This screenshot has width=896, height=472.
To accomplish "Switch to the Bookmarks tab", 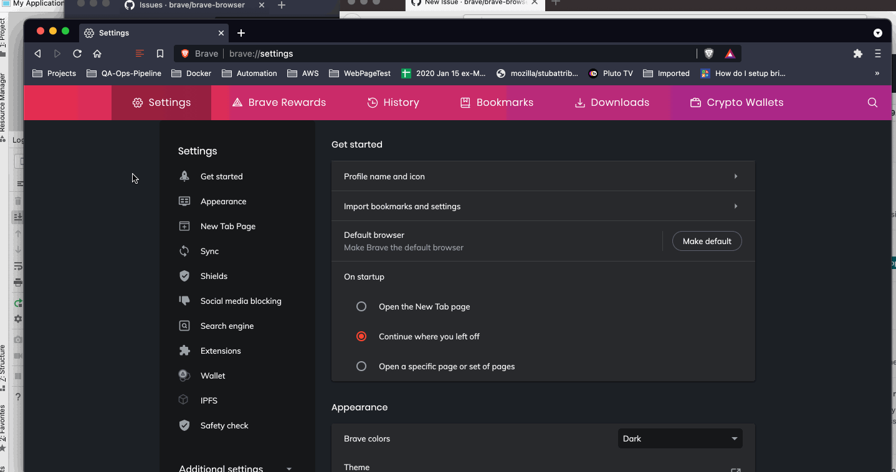I will coord(497,103).
